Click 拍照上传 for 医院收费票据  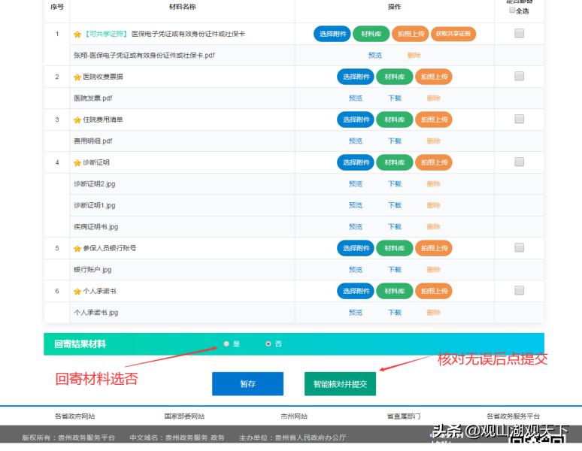pos(434,77)
